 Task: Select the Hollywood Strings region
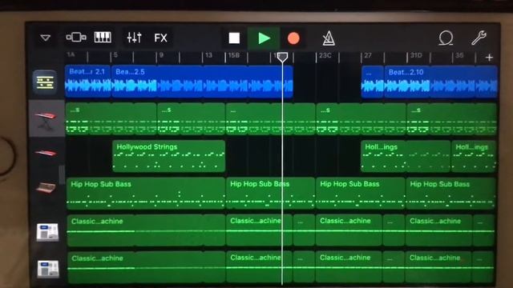(x=168, y=156)
